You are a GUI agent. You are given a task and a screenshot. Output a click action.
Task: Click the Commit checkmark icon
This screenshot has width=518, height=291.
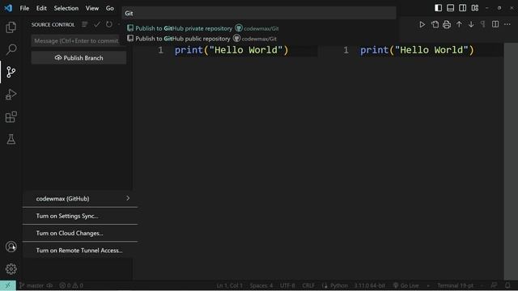pos(97,24)
